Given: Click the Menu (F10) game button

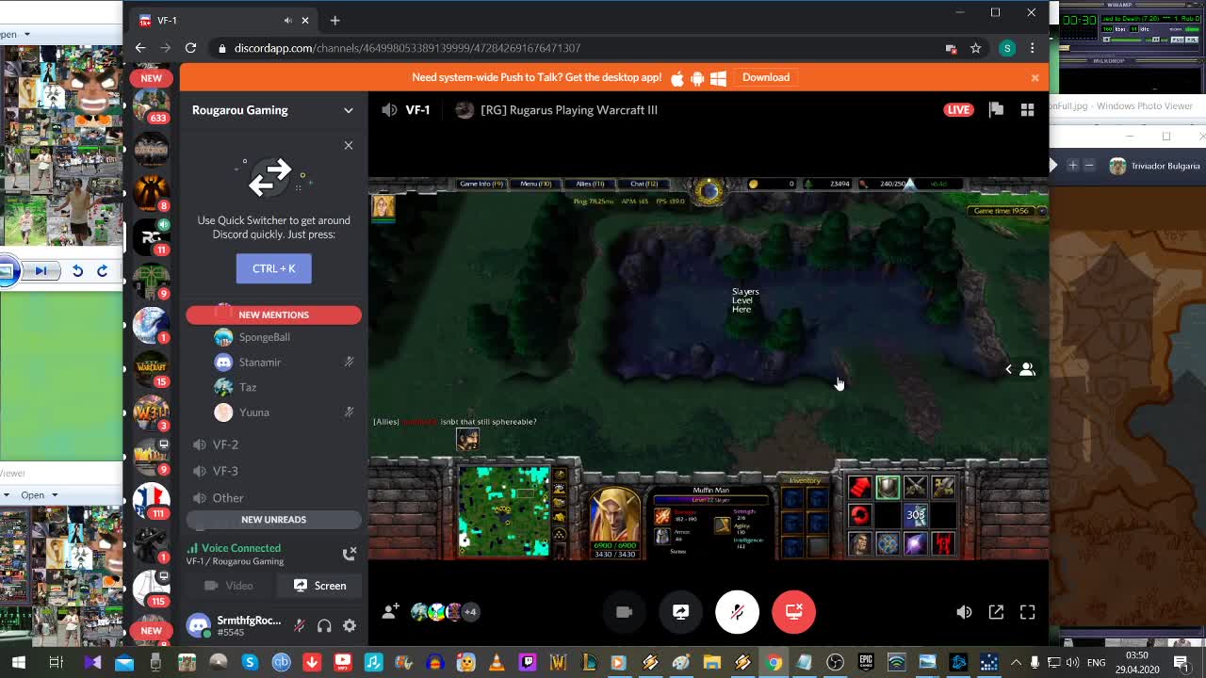Looking at the screenshot, I should pyautogui.click(x=535, y=184).
